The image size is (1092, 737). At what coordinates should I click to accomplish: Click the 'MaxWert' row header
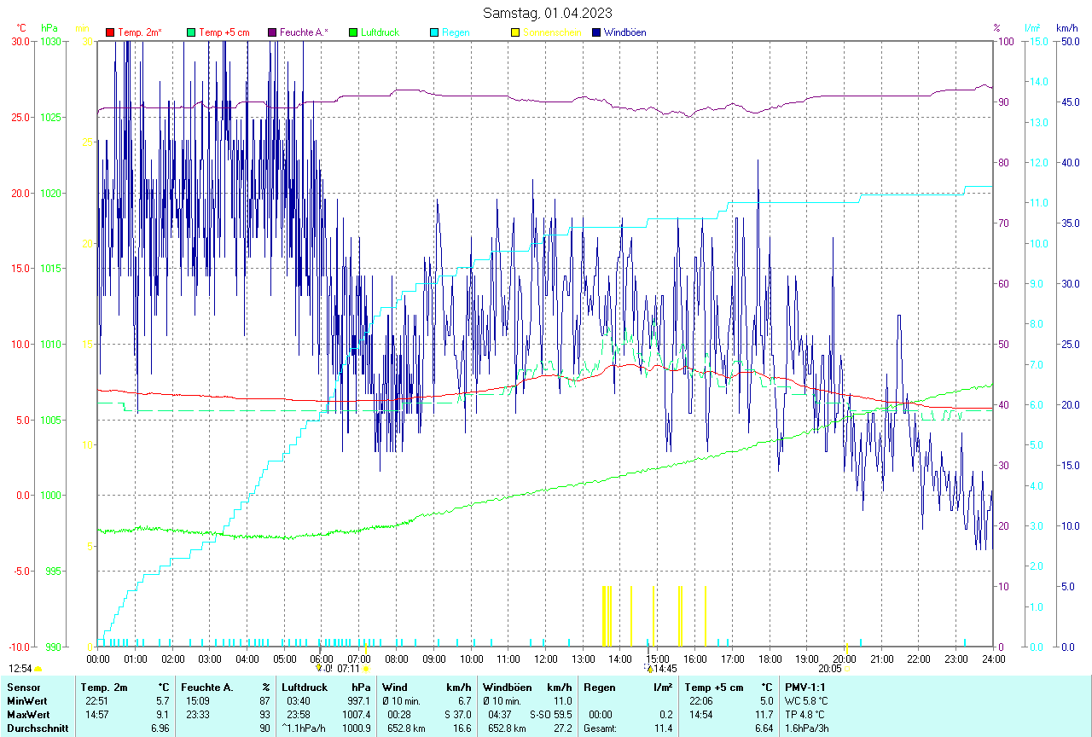(27, 714)
